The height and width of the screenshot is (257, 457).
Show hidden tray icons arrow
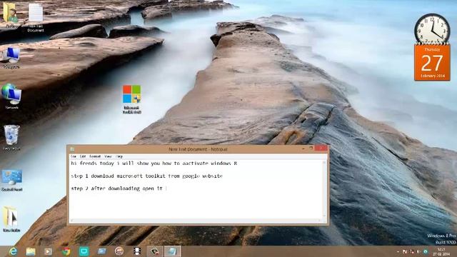click(398, 251)
